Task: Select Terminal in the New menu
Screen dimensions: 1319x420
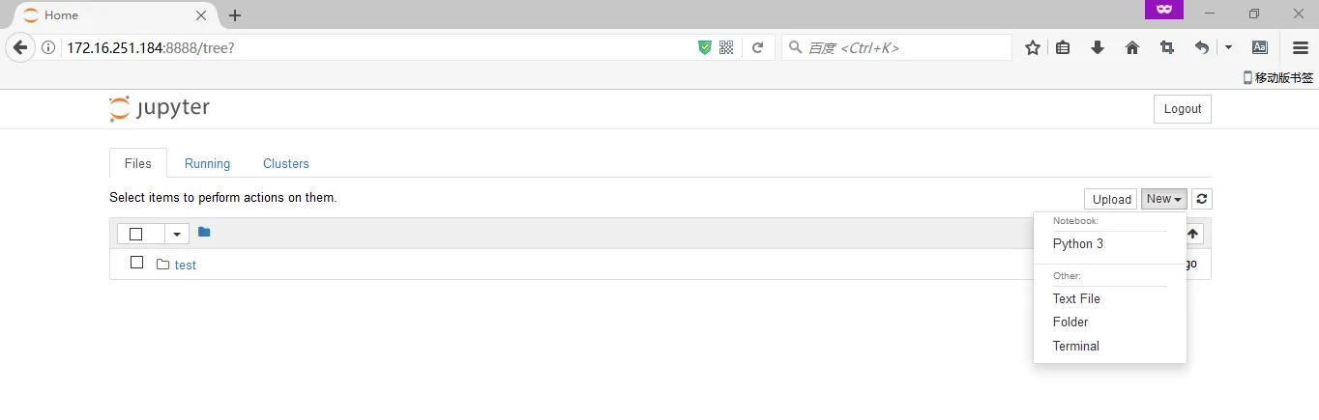Action: tap(1075, 346)
